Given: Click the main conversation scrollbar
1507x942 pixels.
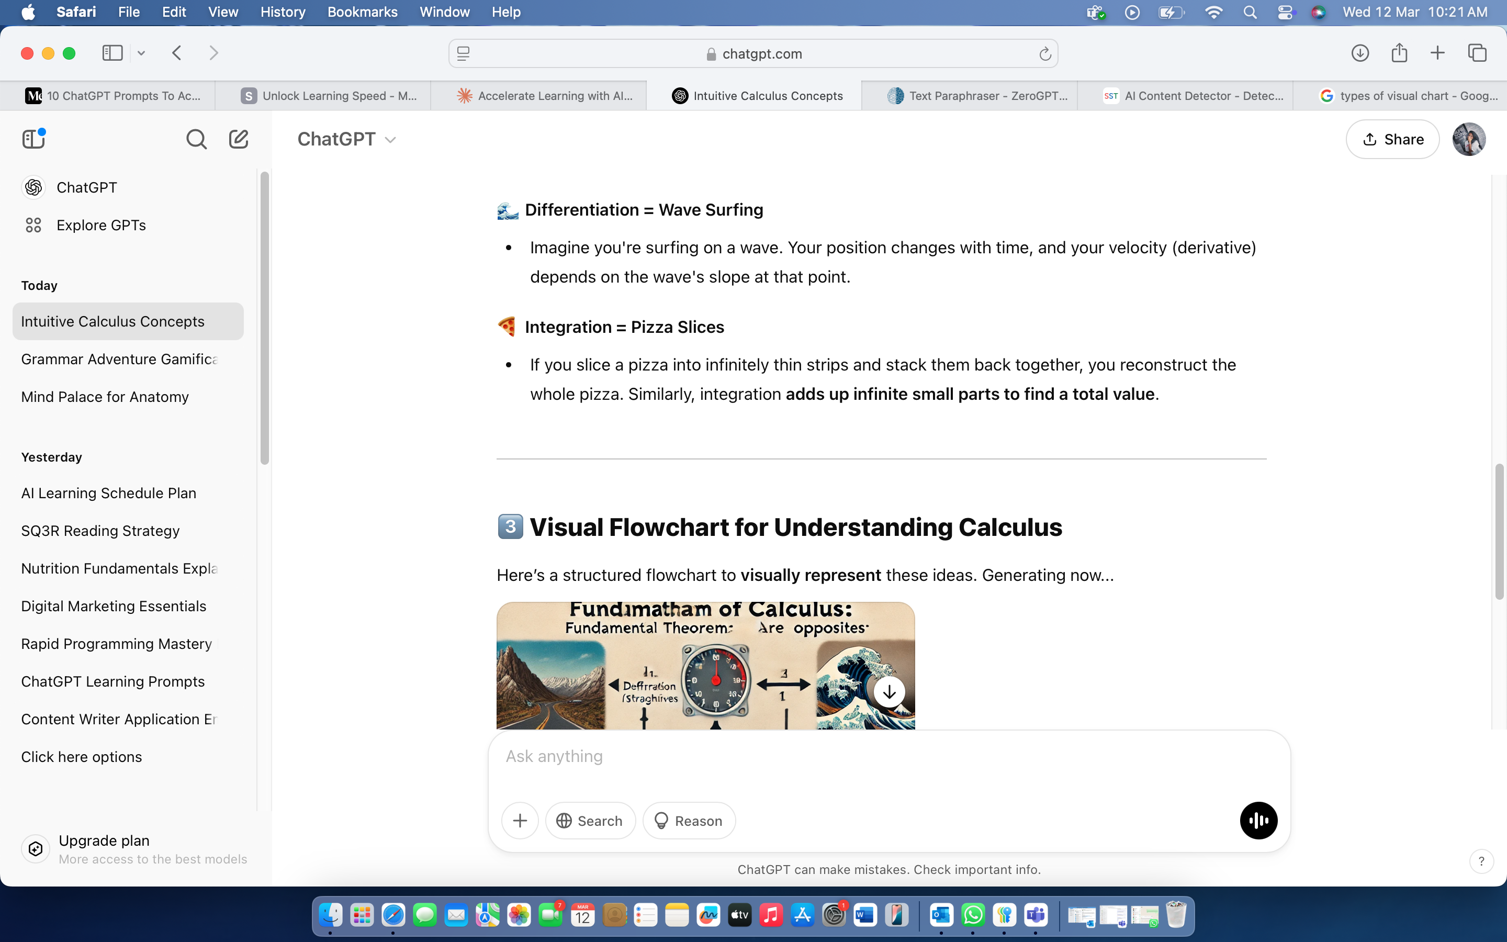Looking at the screenshot, I should tap(1500, 531).
